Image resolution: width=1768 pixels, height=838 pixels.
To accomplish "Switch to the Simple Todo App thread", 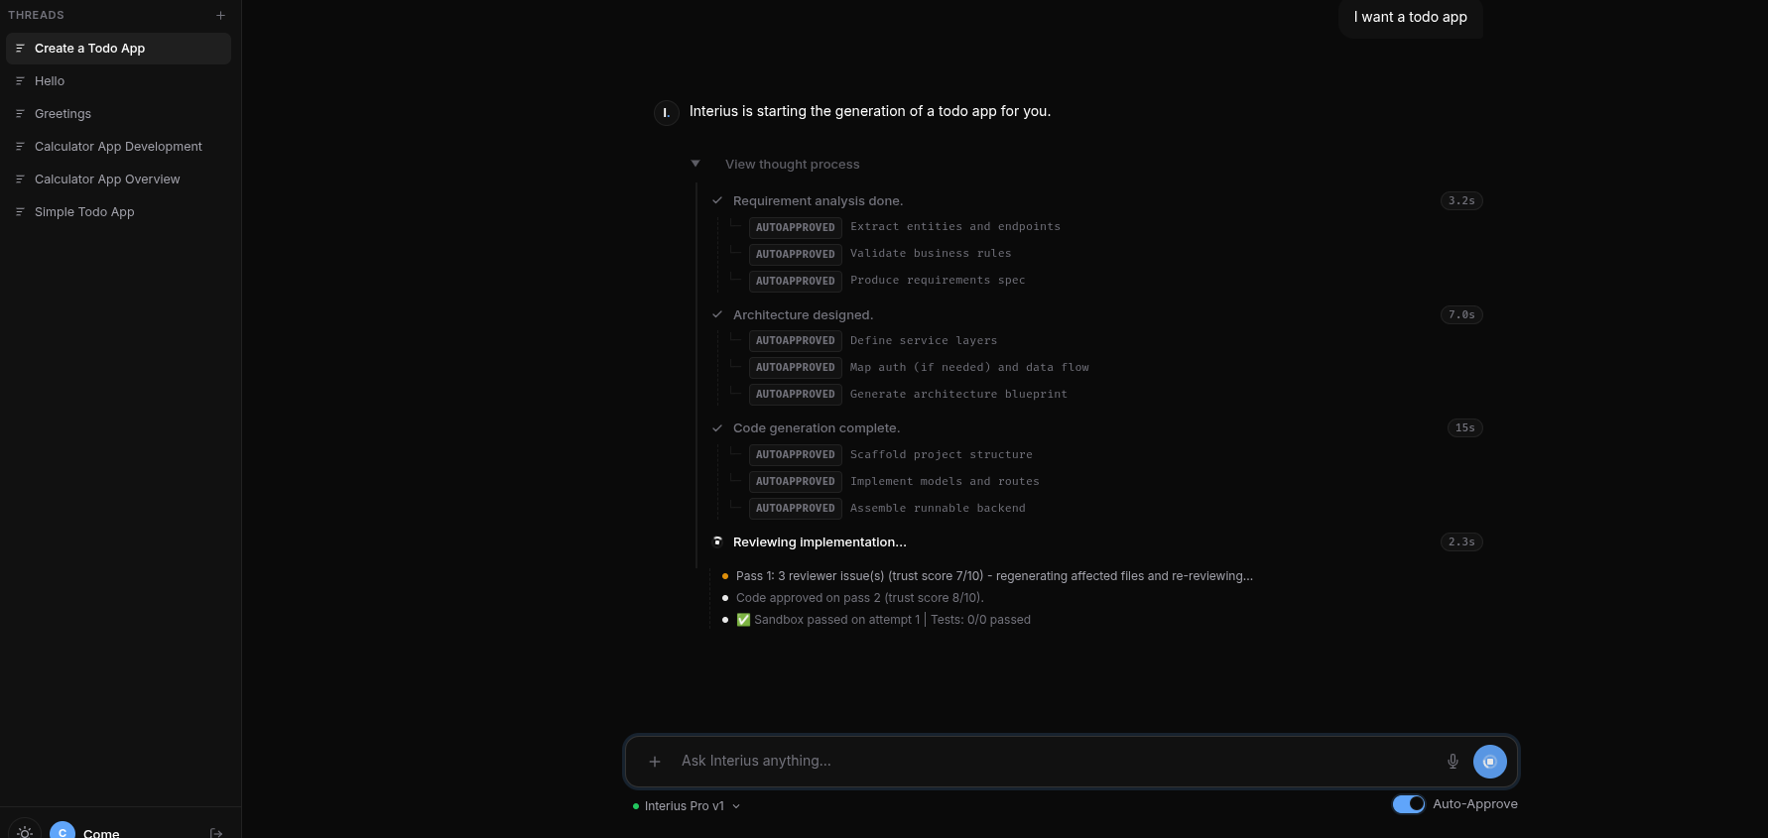I will (x=84, y=211).
